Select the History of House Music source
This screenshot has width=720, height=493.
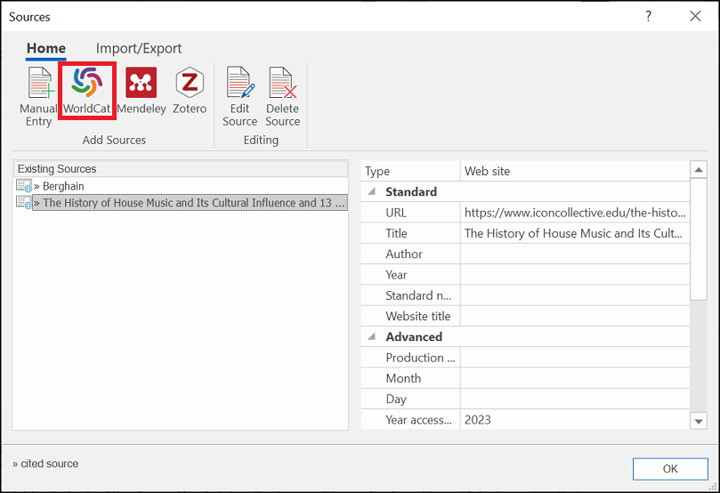pos(187,203)
